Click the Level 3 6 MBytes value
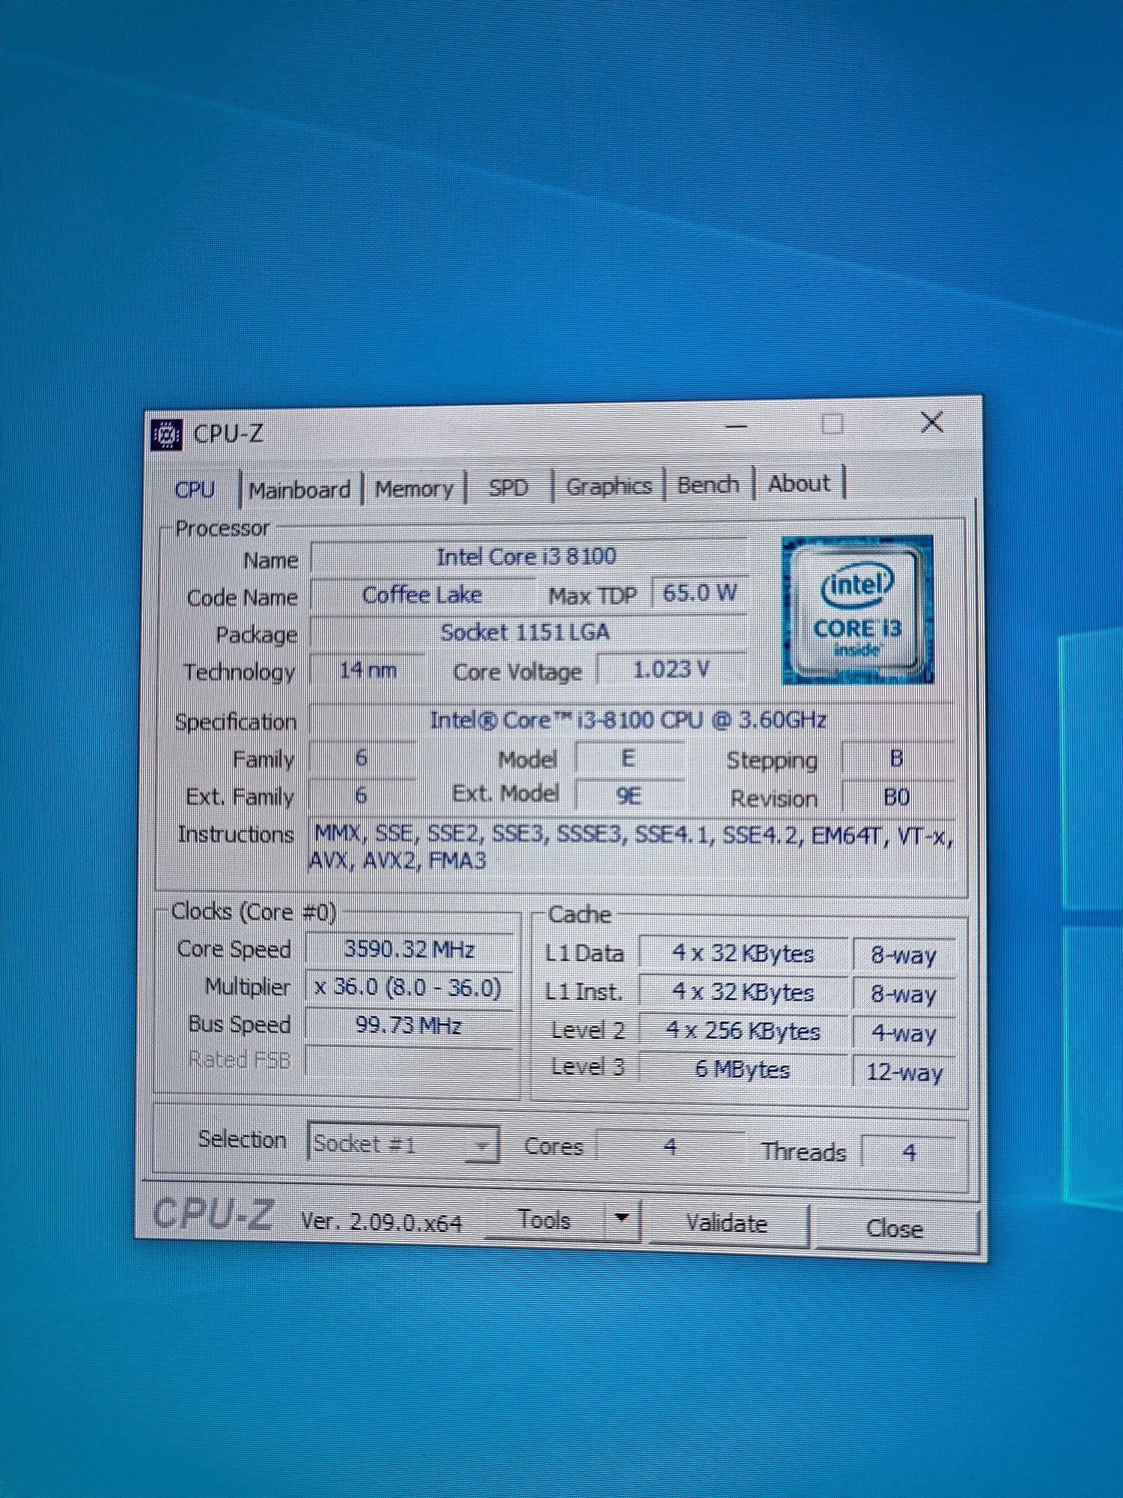1123x1498 pixels. [x=743, y=1069]
